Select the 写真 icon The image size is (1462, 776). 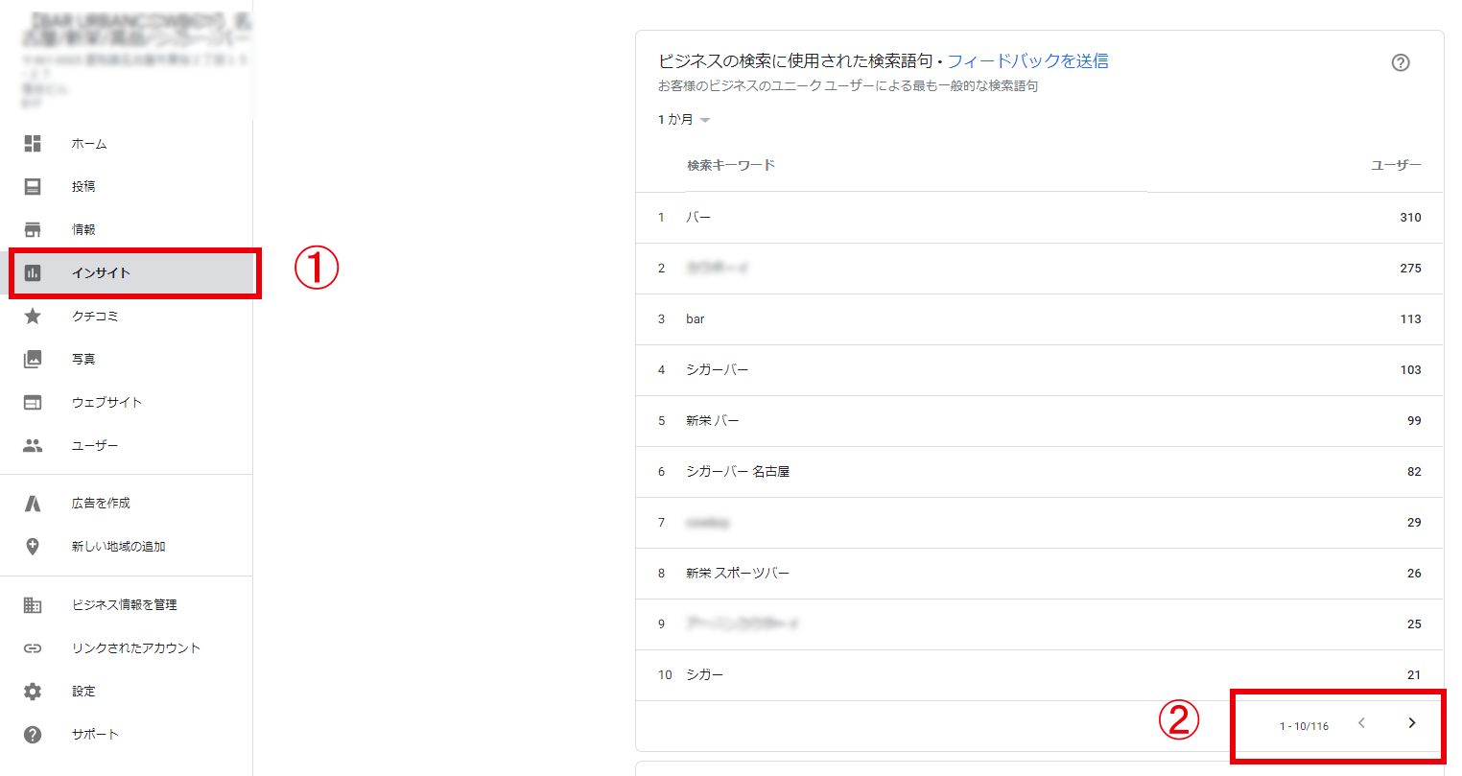click(32, 359)
